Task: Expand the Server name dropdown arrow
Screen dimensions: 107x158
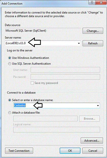Action: (x=79, y=43)
